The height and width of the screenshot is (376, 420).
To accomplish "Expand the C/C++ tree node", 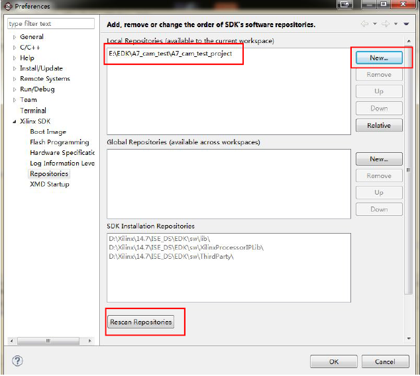I will pos(15,48).
